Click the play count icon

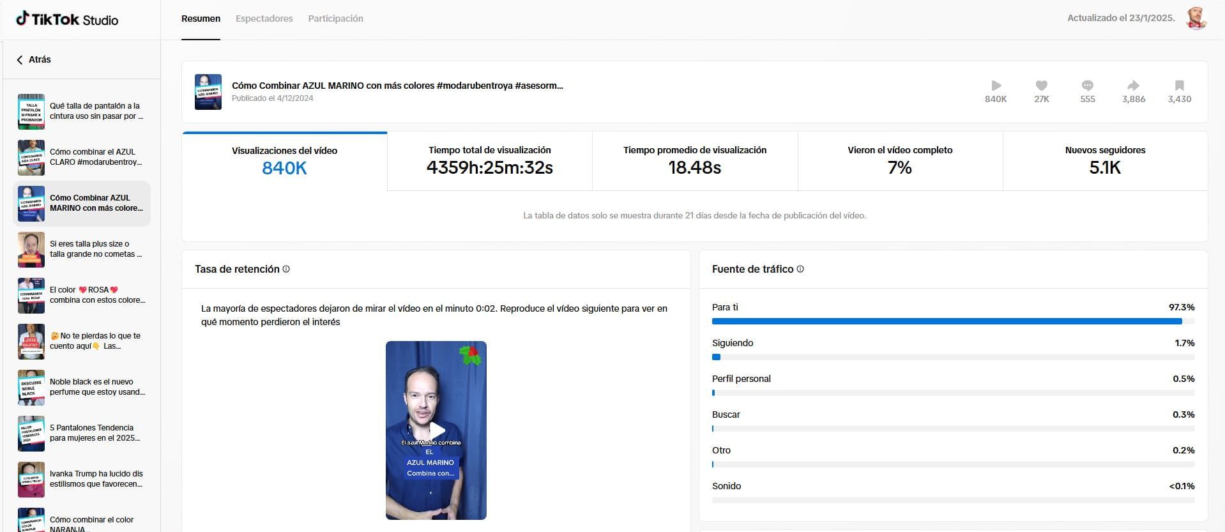click(996, 86)
